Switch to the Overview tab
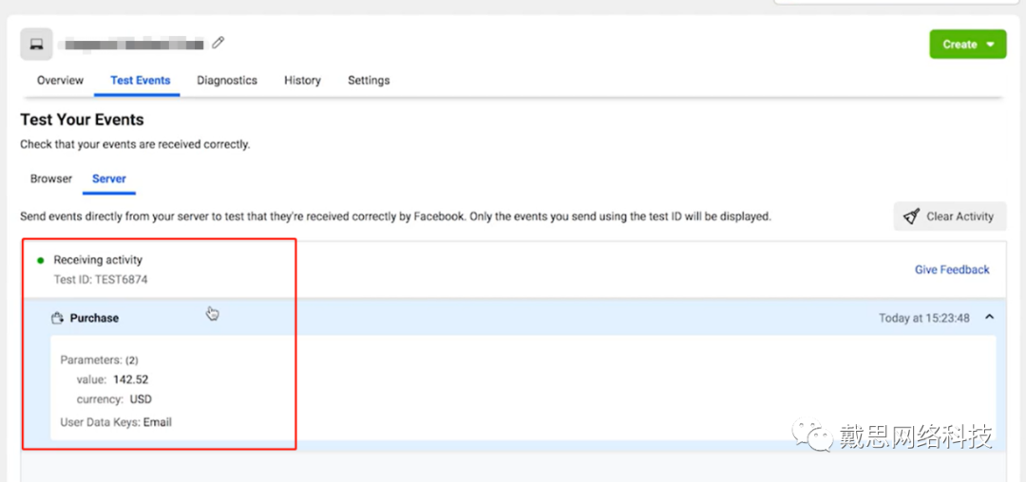1026x482 pixels. point(60,81)
